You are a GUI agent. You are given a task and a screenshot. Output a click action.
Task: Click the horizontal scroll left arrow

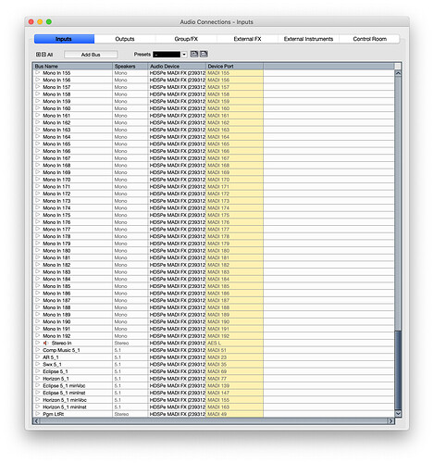click(x=36, y=421)
